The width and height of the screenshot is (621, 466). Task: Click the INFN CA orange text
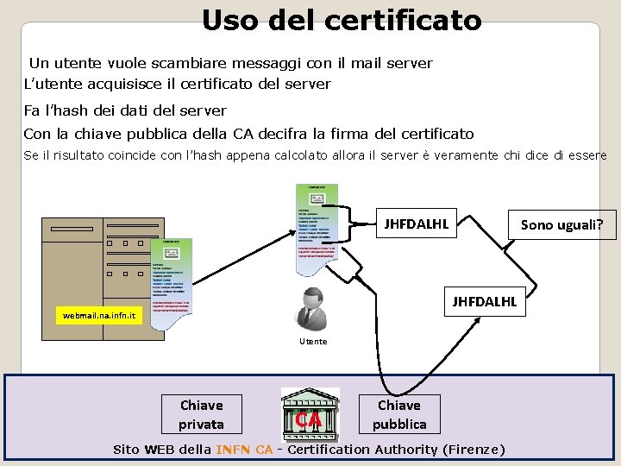click(x=244, y=450)
